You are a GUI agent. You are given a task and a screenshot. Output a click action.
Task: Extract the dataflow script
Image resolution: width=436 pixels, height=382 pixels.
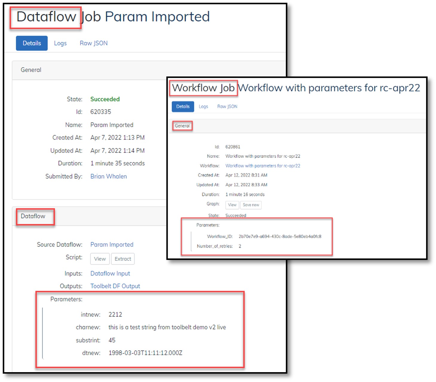pos(123,259)
